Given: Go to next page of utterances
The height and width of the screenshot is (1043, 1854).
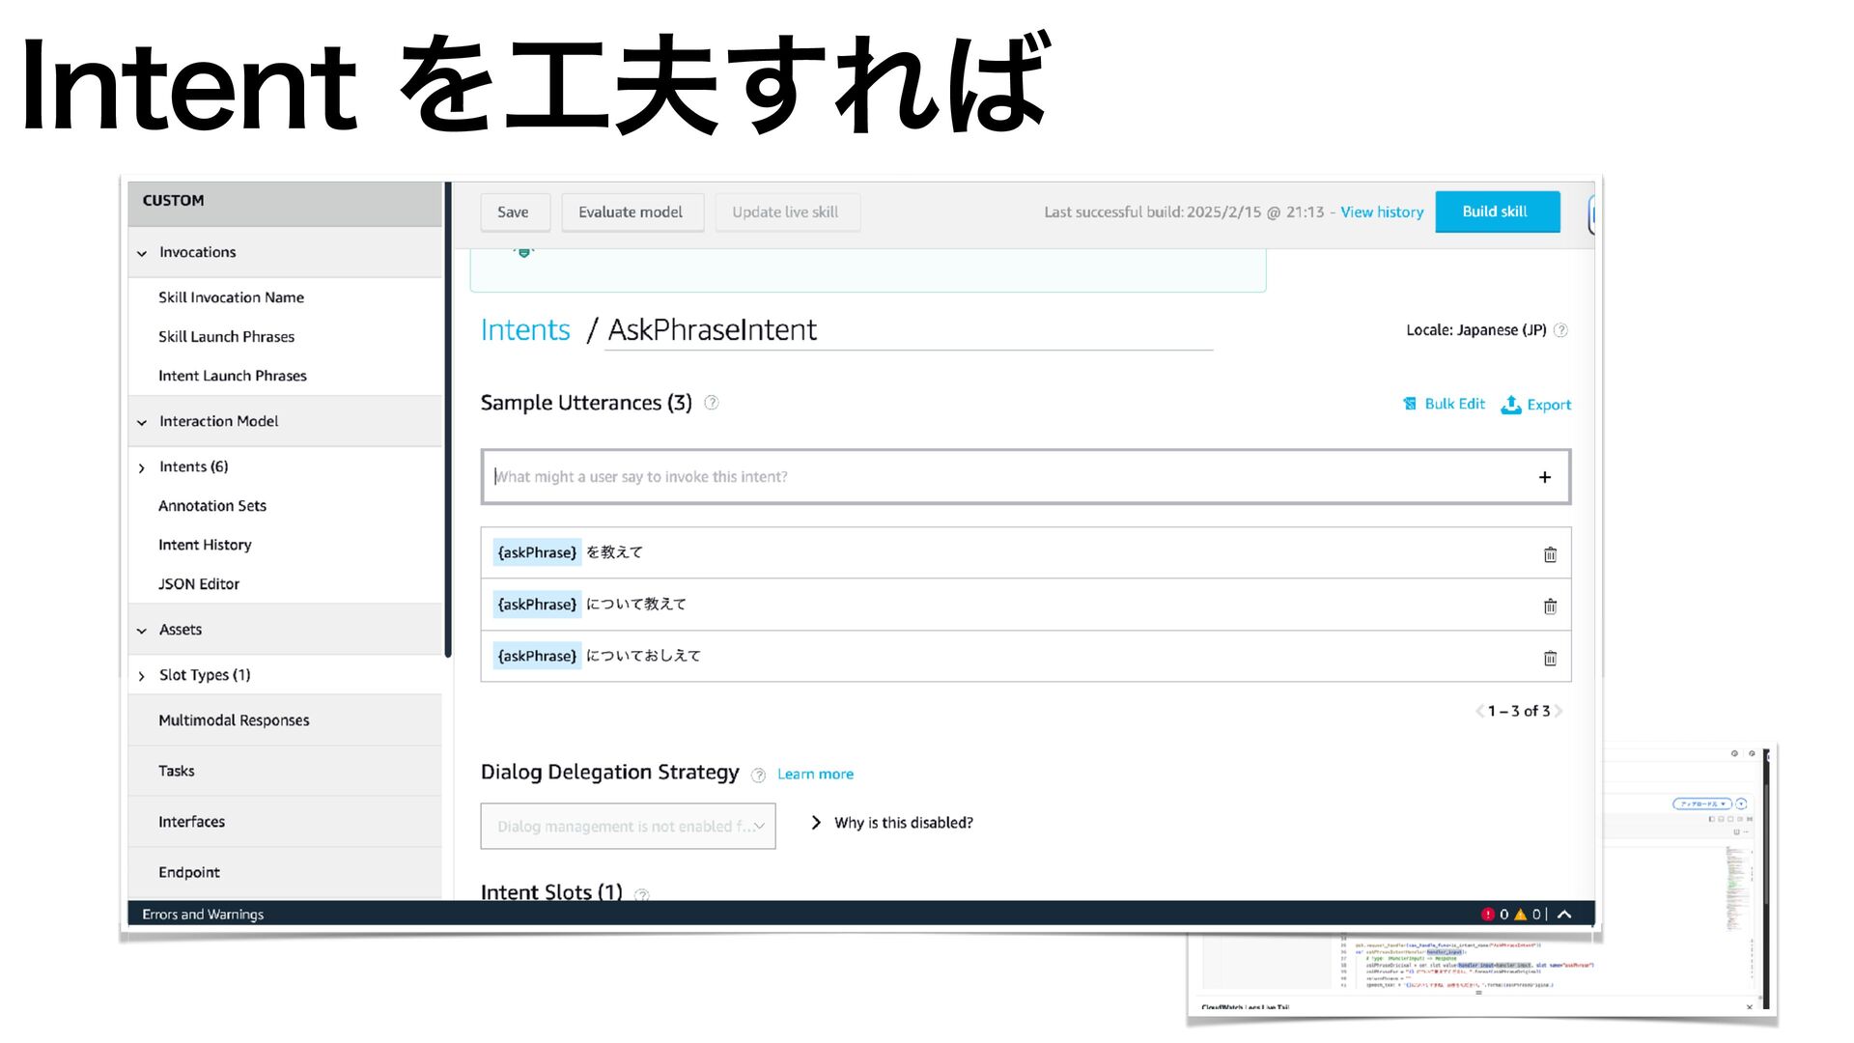Looking at the screenshot, I should (x=1558, y=711).
